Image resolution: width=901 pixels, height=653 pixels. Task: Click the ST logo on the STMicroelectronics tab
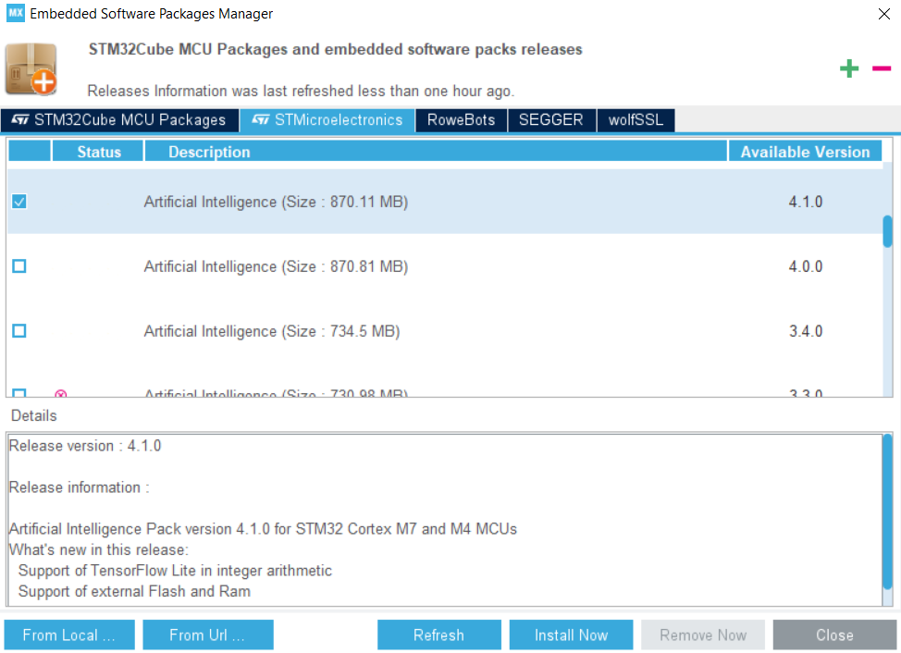pyautogui.click(x=260, y=119)
